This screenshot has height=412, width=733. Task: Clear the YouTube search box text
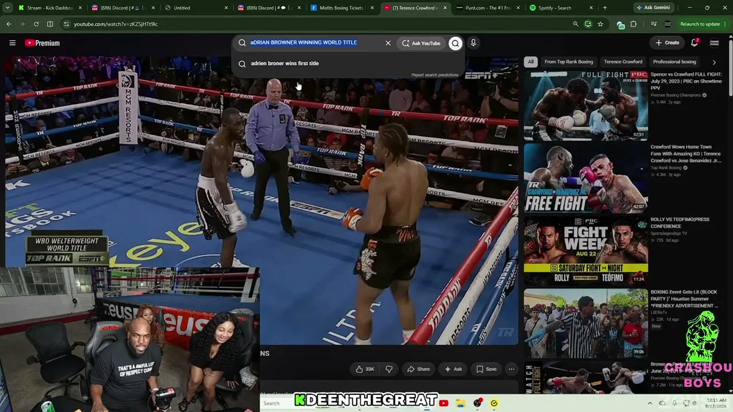click(388, 43)
